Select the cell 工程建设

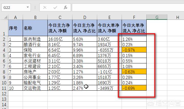[x=35, y=66]
